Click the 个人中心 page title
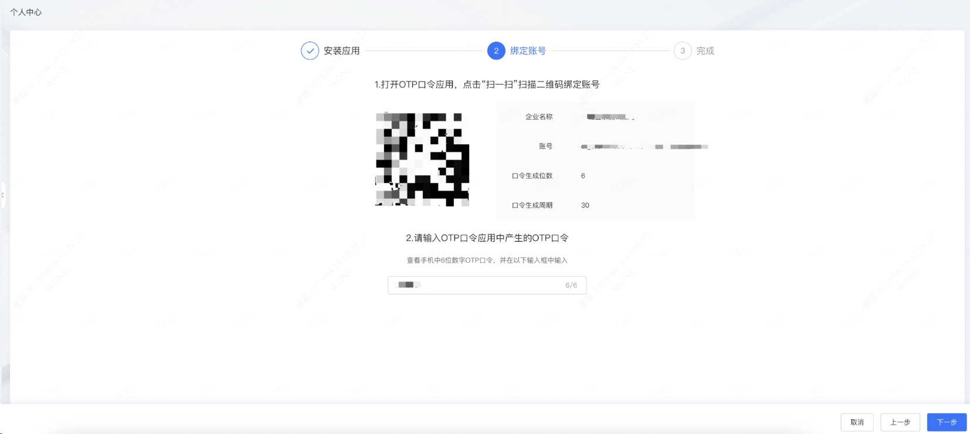Screen dimensions: 970x434 point(26,12)
